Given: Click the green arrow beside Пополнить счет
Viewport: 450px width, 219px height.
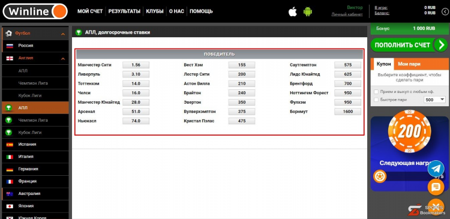Looking at the screenshot, I should (x=440, y=45).
